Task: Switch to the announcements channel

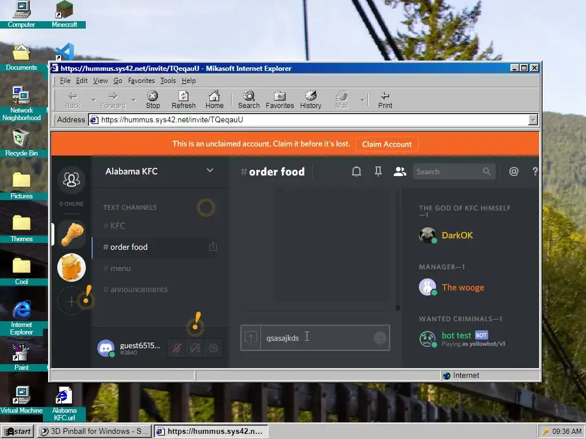Action: [155, 289]
